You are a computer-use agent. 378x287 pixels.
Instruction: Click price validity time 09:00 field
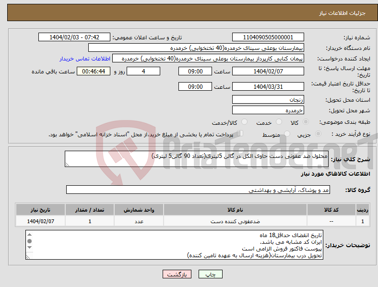[x=195, y=86]
